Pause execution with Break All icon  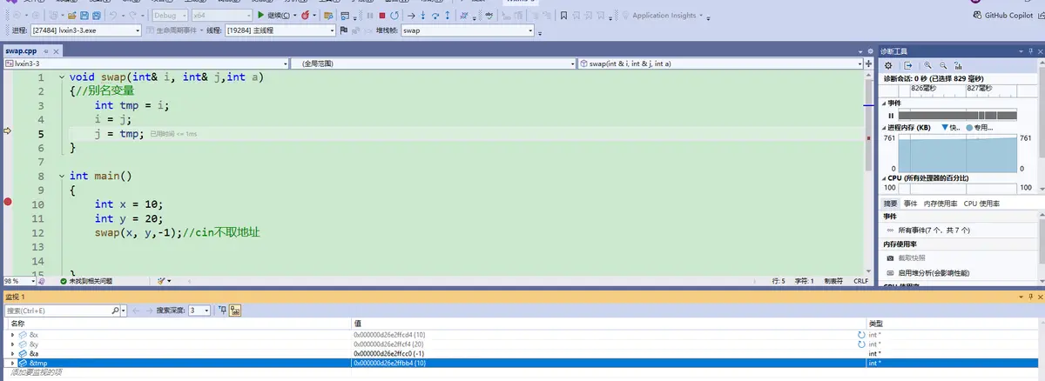tap(370, 16)
